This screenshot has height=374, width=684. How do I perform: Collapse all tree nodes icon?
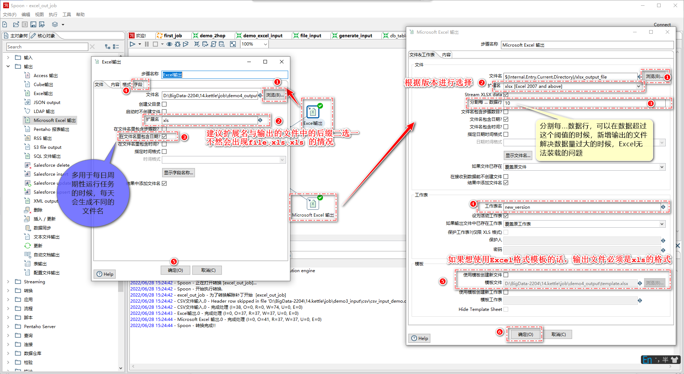[x=116, y=47]
